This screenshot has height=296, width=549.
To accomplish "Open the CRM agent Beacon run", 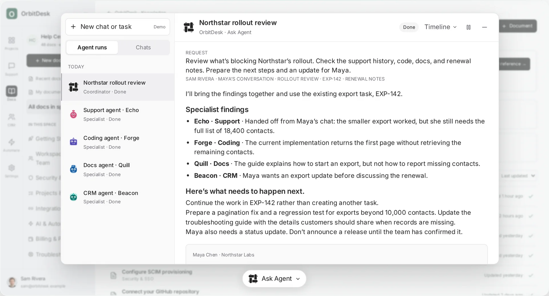I will [118, 197].
